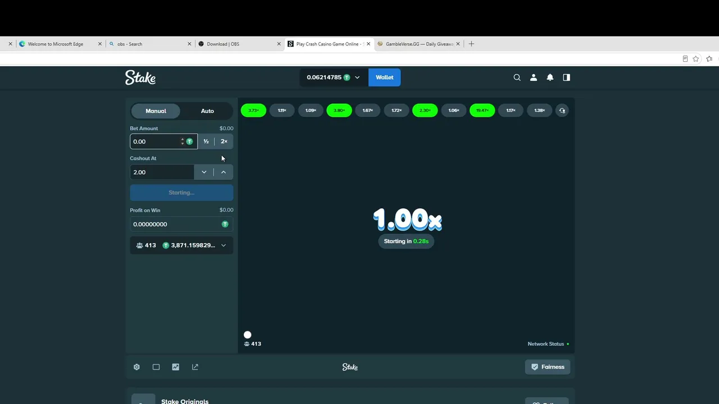Click the 0.06214785 balance amount

tap(324, 77)
